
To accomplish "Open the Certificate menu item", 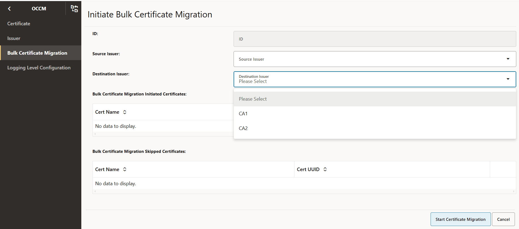I will pos(19,24).
